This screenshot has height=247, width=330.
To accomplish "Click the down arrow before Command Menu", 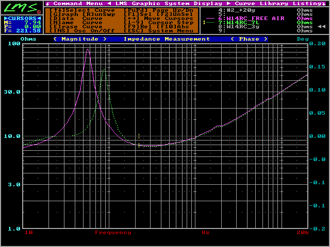I will point(48,4).
